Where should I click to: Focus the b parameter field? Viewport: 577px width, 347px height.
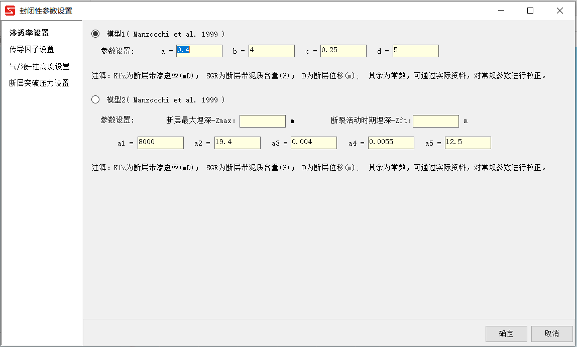click(271, 51)
